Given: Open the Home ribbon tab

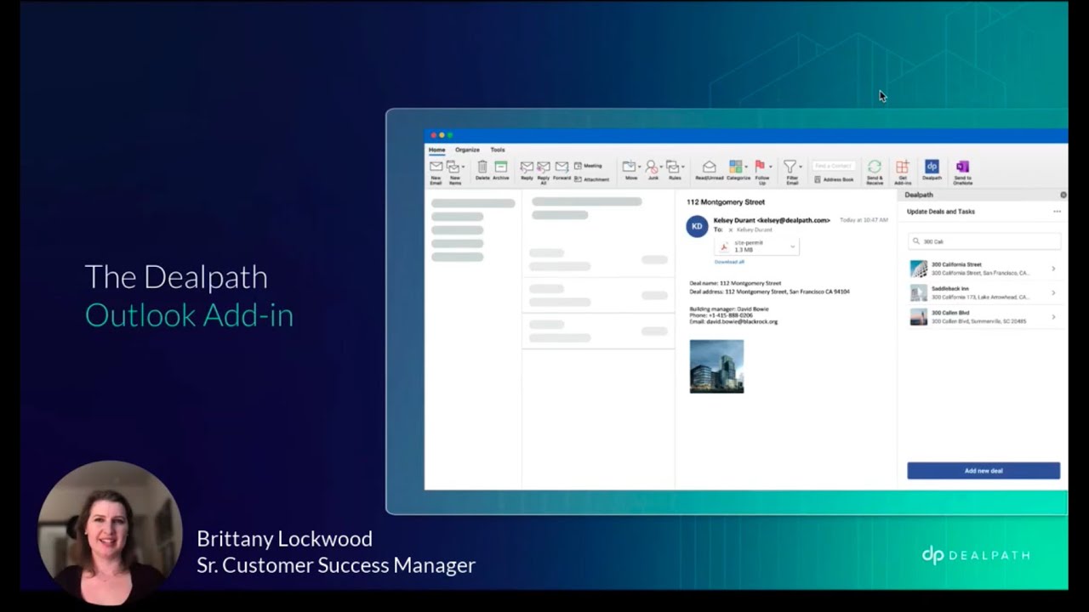Looking at the screenshot, I should 436,150.
